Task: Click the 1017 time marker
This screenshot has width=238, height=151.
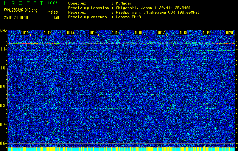Action: point(161,33)
